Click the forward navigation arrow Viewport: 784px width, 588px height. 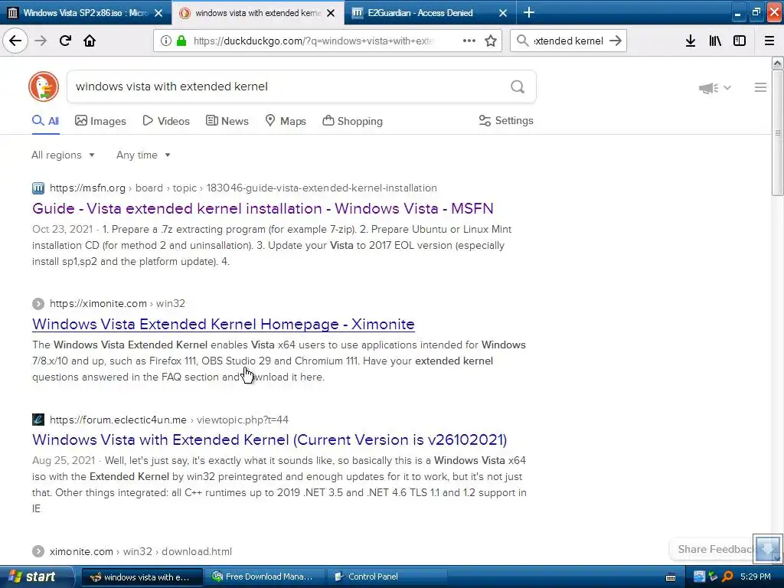tap(41, 41)
